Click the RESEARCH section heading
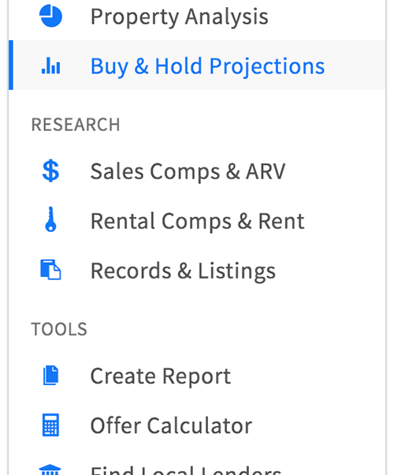This screenshot has height=475, width=394. pos(76,125)
